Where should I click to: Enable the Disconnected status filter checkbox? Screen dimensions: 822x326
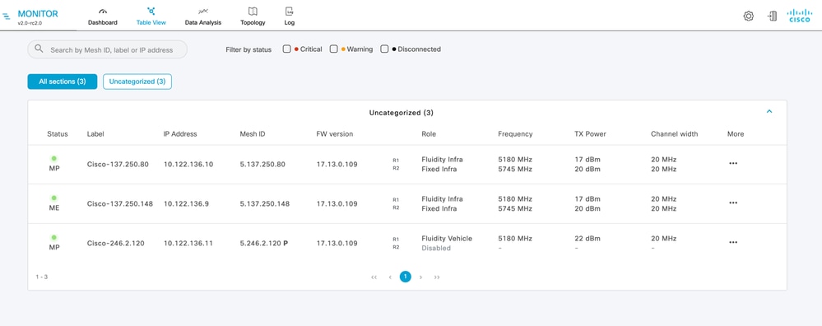[x=384, y=49]
